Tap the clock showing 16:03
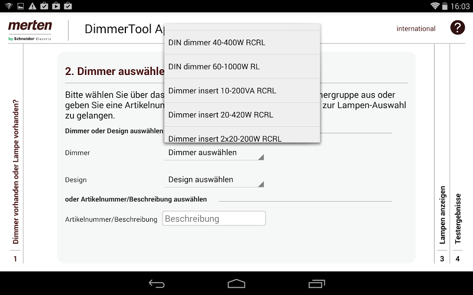This screenshot has height=295, width=473. tap(460, 6)
